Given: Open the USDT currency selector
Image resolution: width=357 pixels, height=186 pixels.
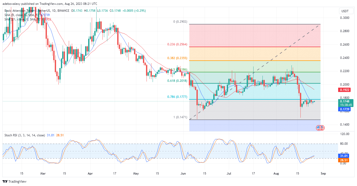Looking at the screenshot, I should [346, 11].
